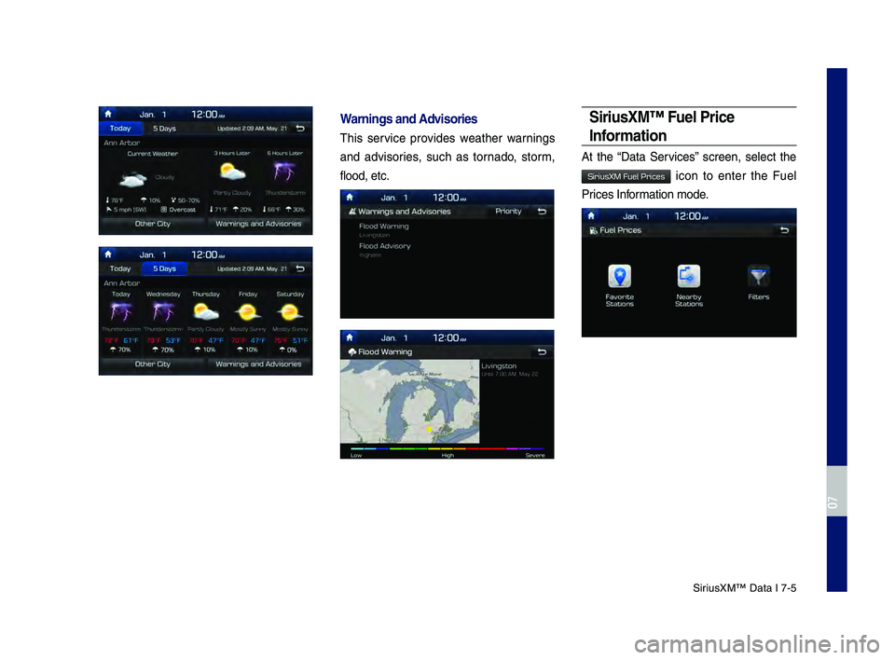Tap Ann Arbor city label on Today screen
895x660 pixels.
(121, 143)
